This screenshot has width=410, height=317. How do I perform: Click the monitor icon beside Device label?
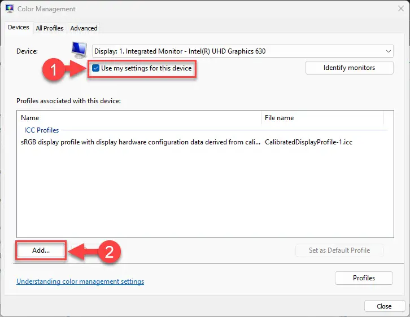point(79,50)
